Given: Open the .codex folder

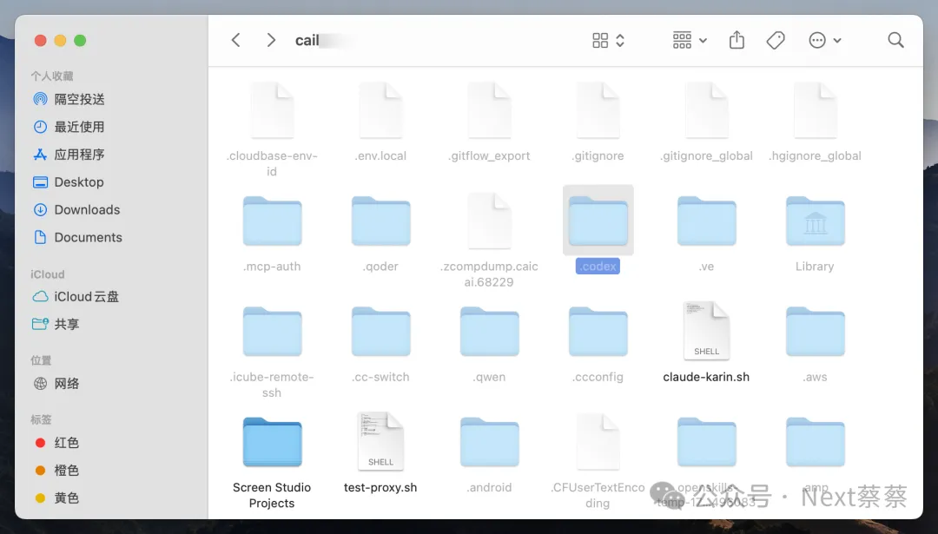Looking at the screenshot, I should coord(598,221).
